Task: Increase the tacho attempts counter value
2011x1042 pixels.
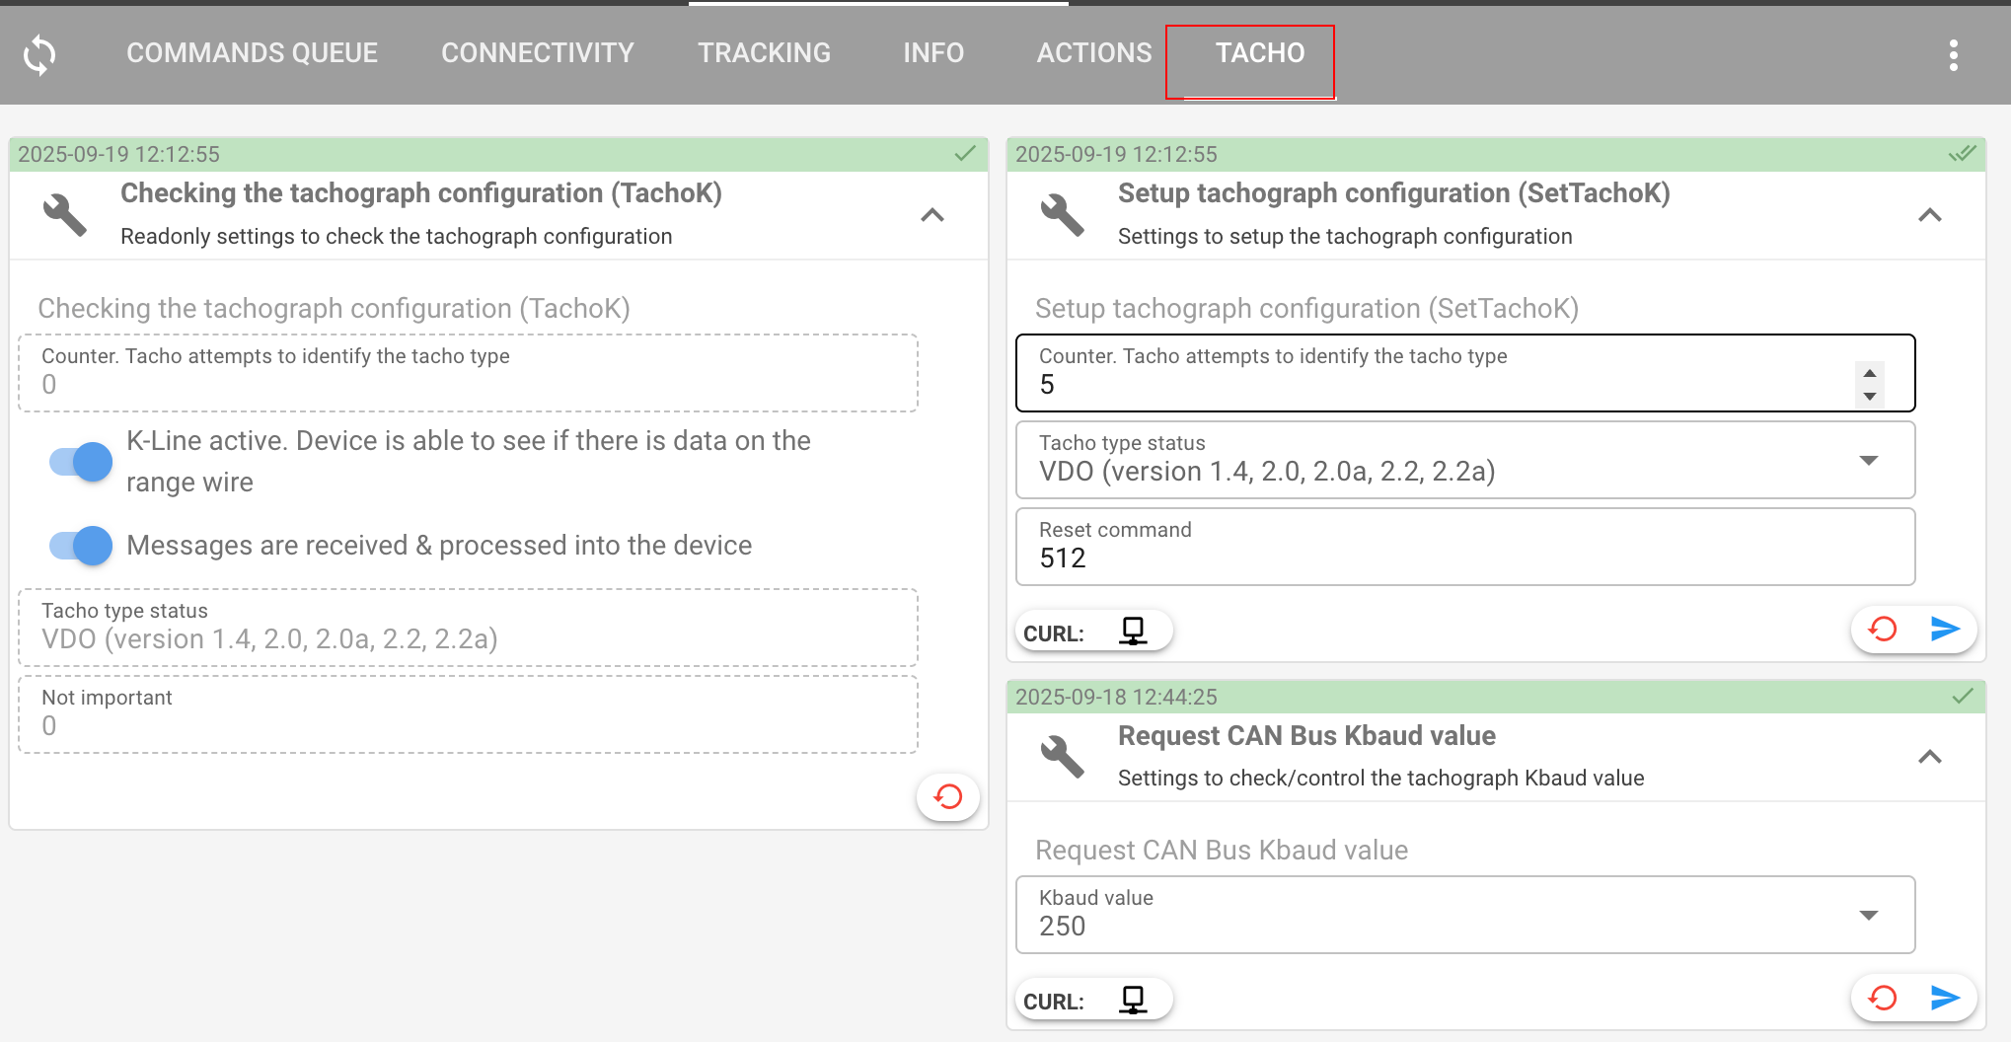Action: 1869,373
